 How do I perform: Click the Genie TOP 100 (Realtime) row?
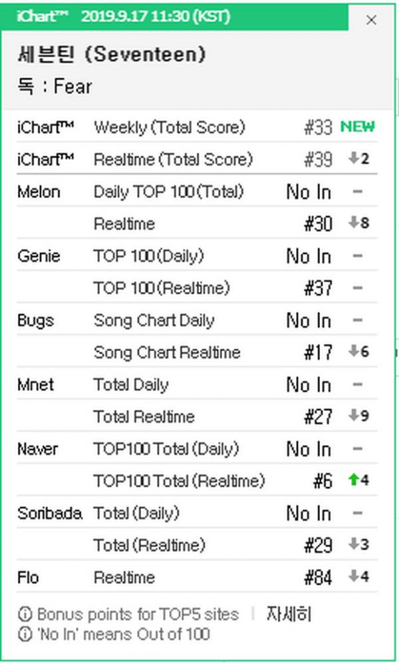click(197, 288)
